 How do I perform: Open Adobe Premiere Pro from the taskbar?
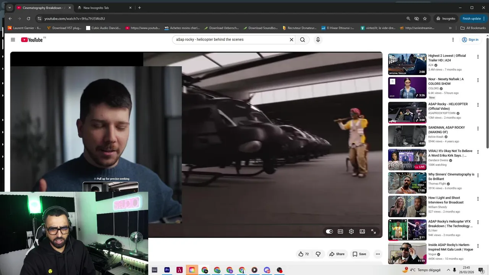pyautogui.click(x=167, y=270)
